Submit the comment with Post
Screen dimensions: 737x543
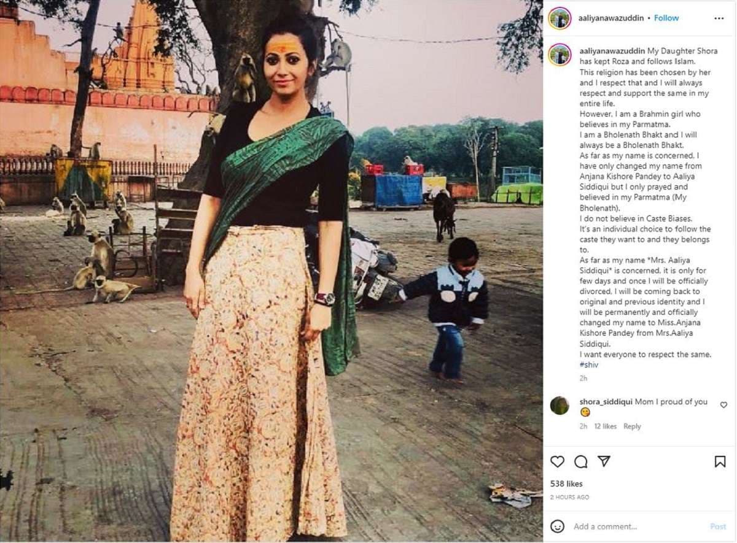(718, 526)
